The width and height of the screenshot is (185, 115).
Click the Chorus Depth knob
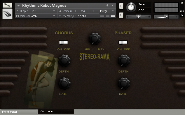coord(64,61)
